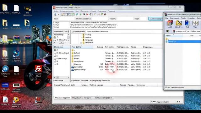The width and height of the screenshot is (201, 113).
Task: Switch to the Неудавшиеся передачи tab
Action: (82, 98)
